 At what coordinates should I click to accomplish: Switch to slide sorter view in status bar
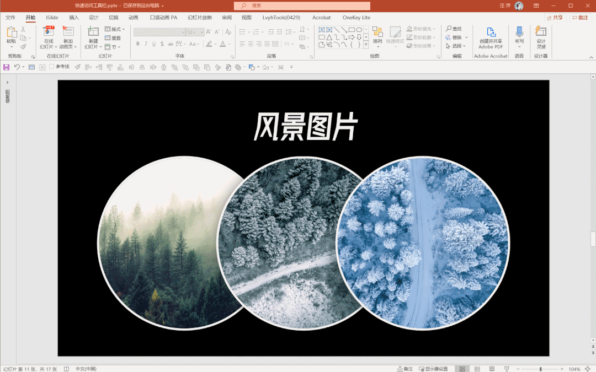tap(477, 369)
